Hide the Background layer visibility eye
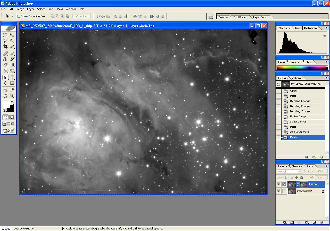The image size is (330, 231). 278,191
